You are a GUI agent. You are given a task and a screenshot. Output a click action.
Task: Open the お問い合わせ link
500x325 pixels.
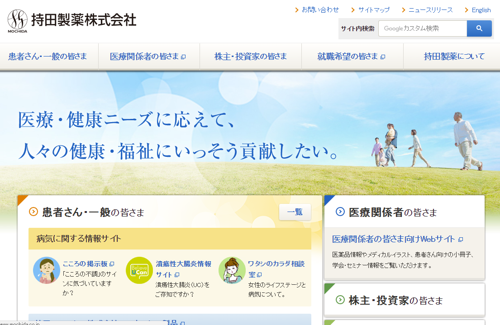point(320,10)
